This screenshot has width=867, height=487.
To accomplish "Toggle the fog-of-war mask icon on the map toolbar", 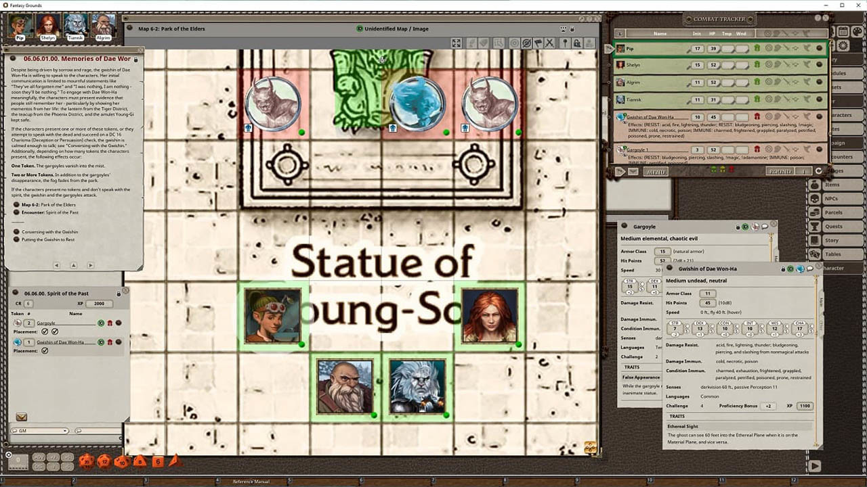I will point(526,43).
